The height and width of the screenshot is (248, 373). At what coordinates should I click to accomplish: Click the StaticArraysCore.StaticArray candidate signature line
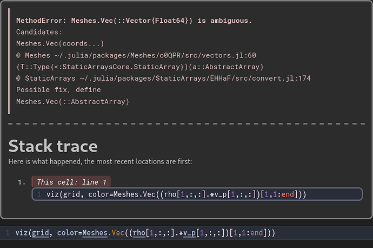click(139, 67)
